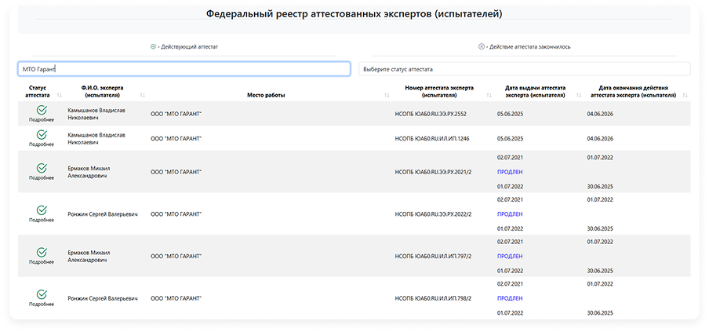
Task: Click the status check icon in row ЭЭ.РУ.2022/2
Action: click(x=42, y=210)
